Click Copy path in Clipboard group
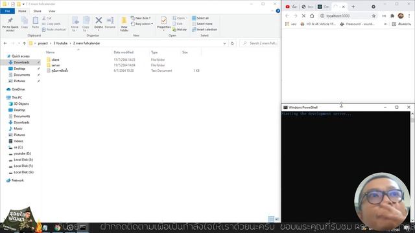 [x=51, y=24]
